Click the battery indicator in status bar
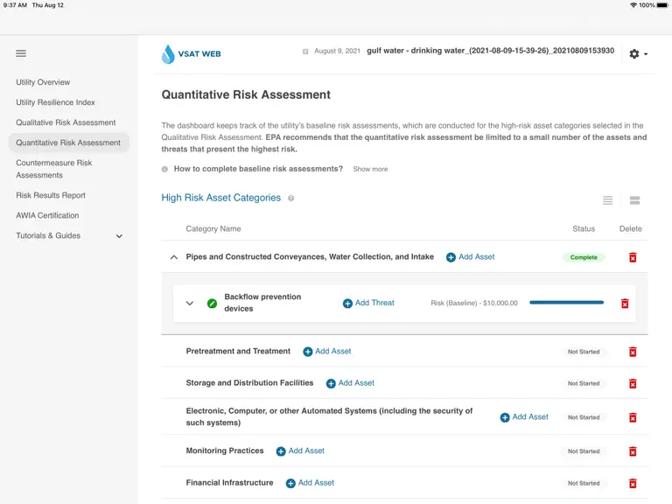This screenshot has width=672, height=504. tap(662, 5)
